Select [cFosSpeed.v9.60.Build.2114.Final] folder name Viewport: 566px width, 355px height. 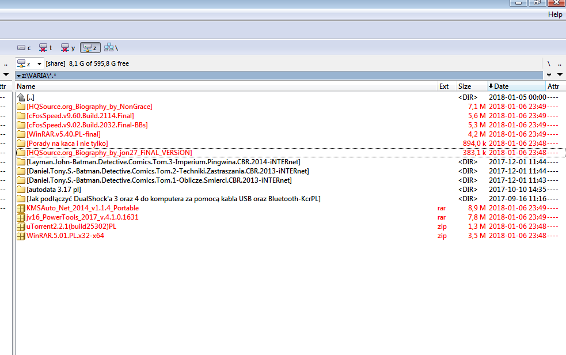80,116
